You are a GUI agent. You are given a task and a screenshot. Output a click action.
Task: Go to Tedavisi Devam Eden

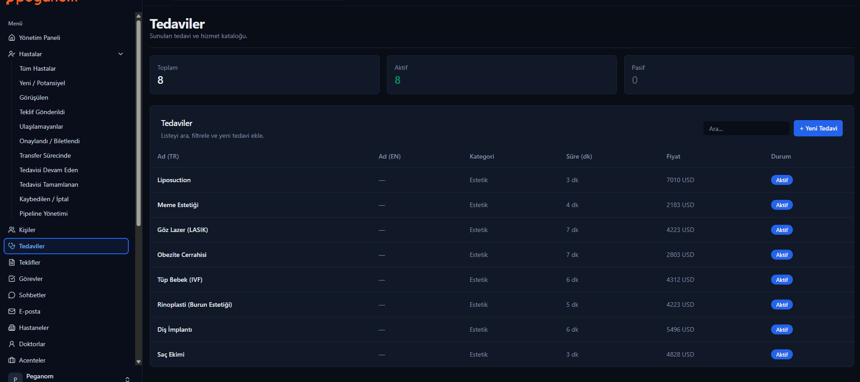coord(49,170)
